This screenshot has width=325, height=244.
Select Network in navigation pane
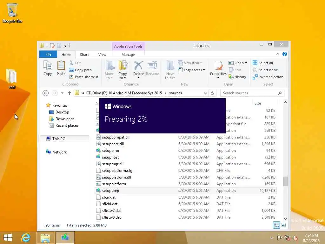(56, 152)
